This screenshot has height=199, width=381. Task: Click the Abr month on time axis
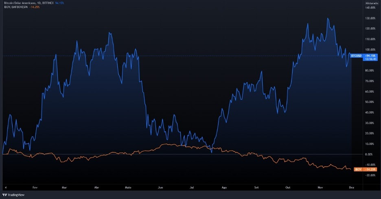96,187
